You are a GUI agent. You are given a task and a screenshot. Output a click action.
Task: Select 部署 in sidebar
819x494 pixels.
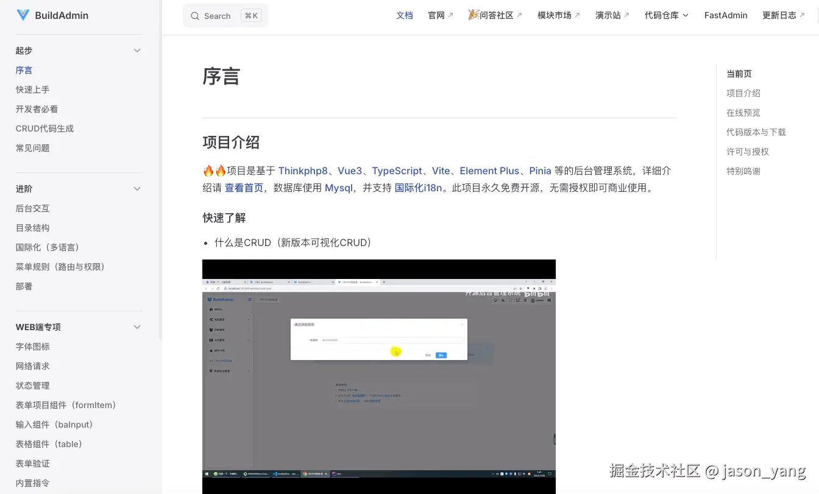pyautogui.click(x=24, y=286)
